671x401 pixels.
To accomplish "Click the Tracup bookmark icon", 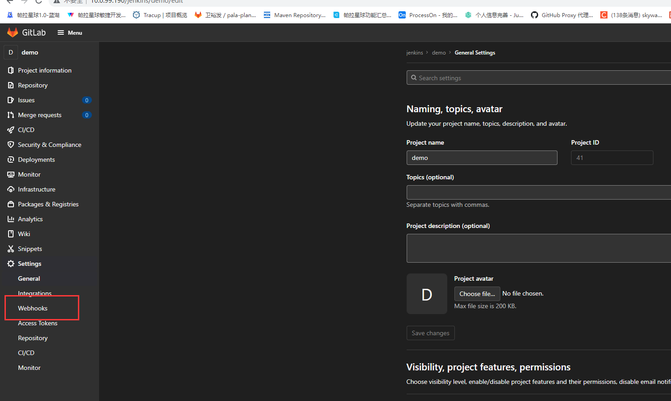I will (x=136, y=15).
